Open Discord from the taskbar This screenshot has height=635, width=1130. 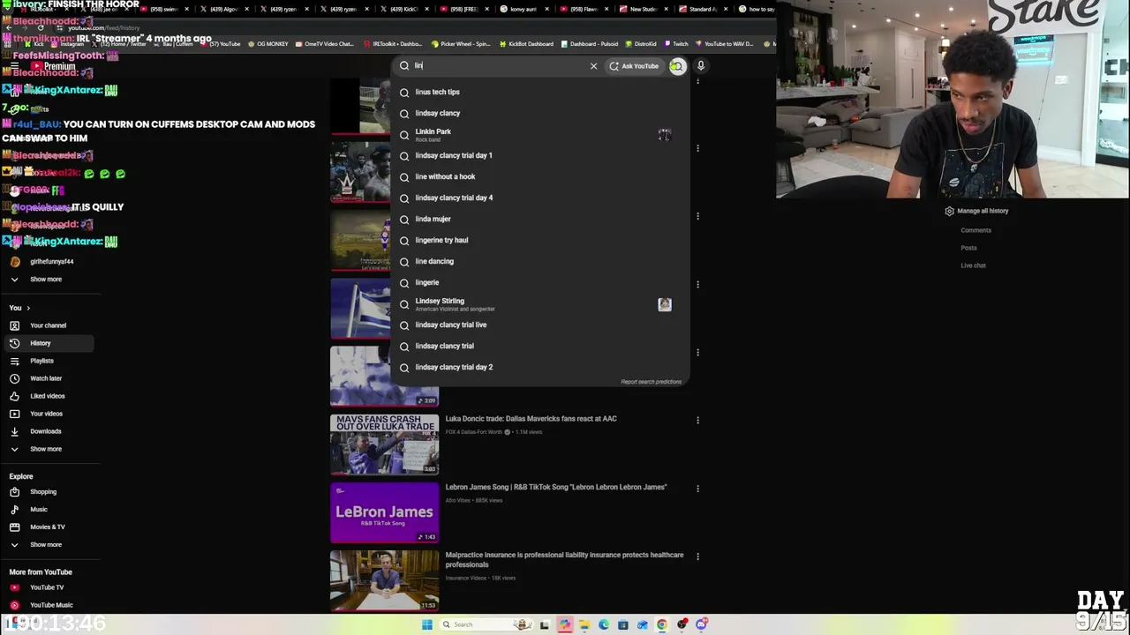pos(701,624)
